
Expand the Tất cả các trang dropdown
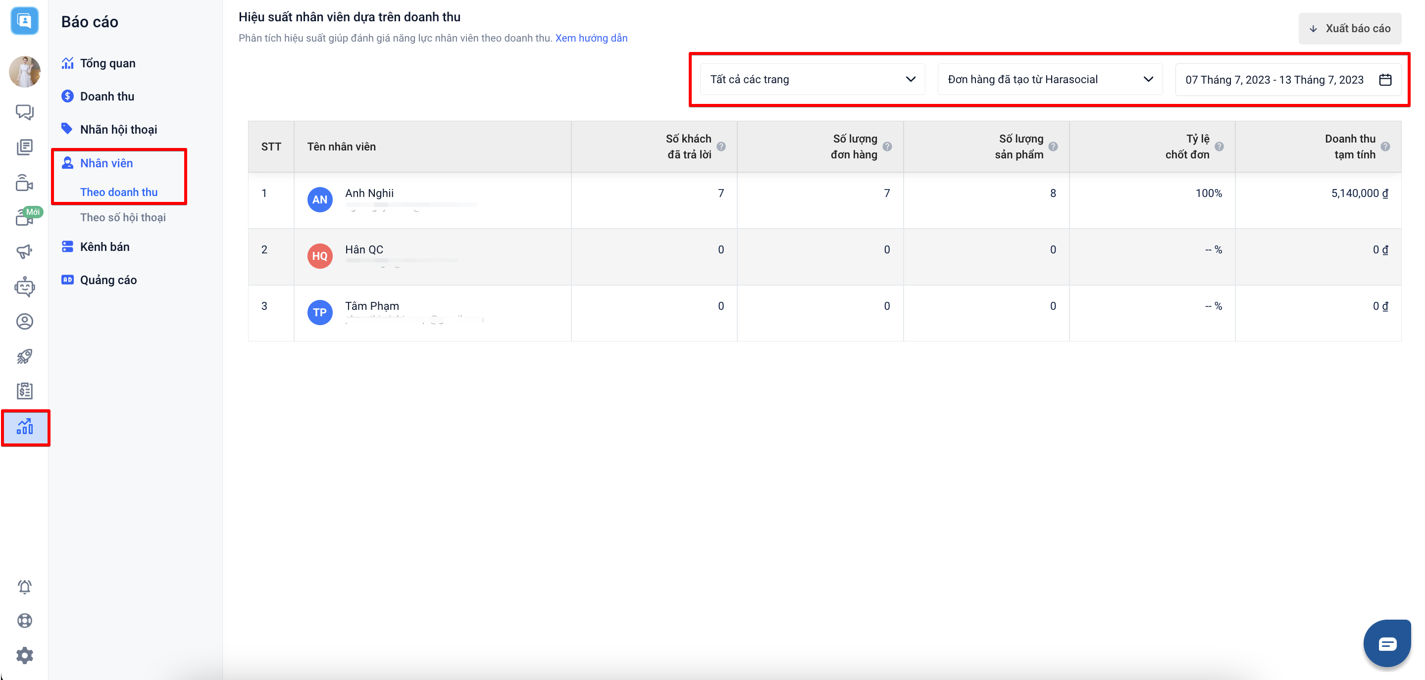pos(812,80)
